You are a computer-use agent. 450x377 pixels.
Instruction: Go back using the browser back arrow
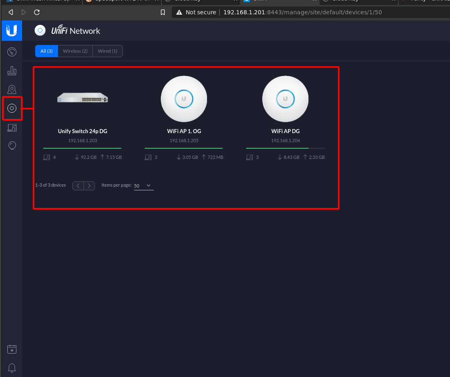click(x=11, y=12)
